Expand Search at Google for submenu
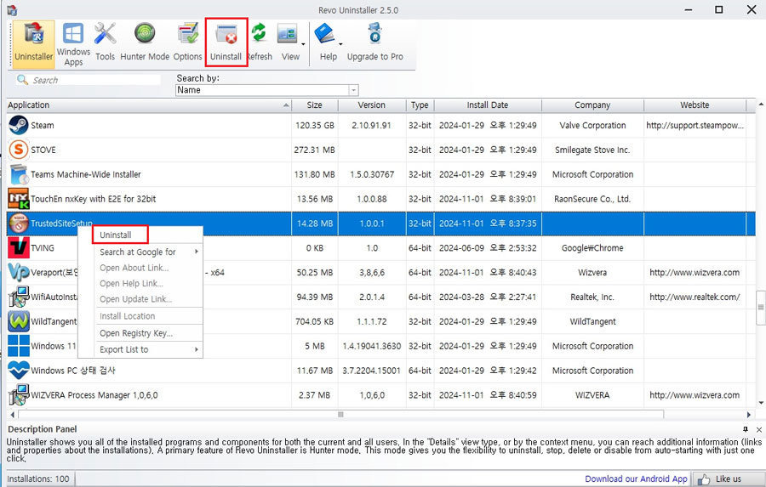This screenshot has height=487, width=766. click(x=147, y=252)
